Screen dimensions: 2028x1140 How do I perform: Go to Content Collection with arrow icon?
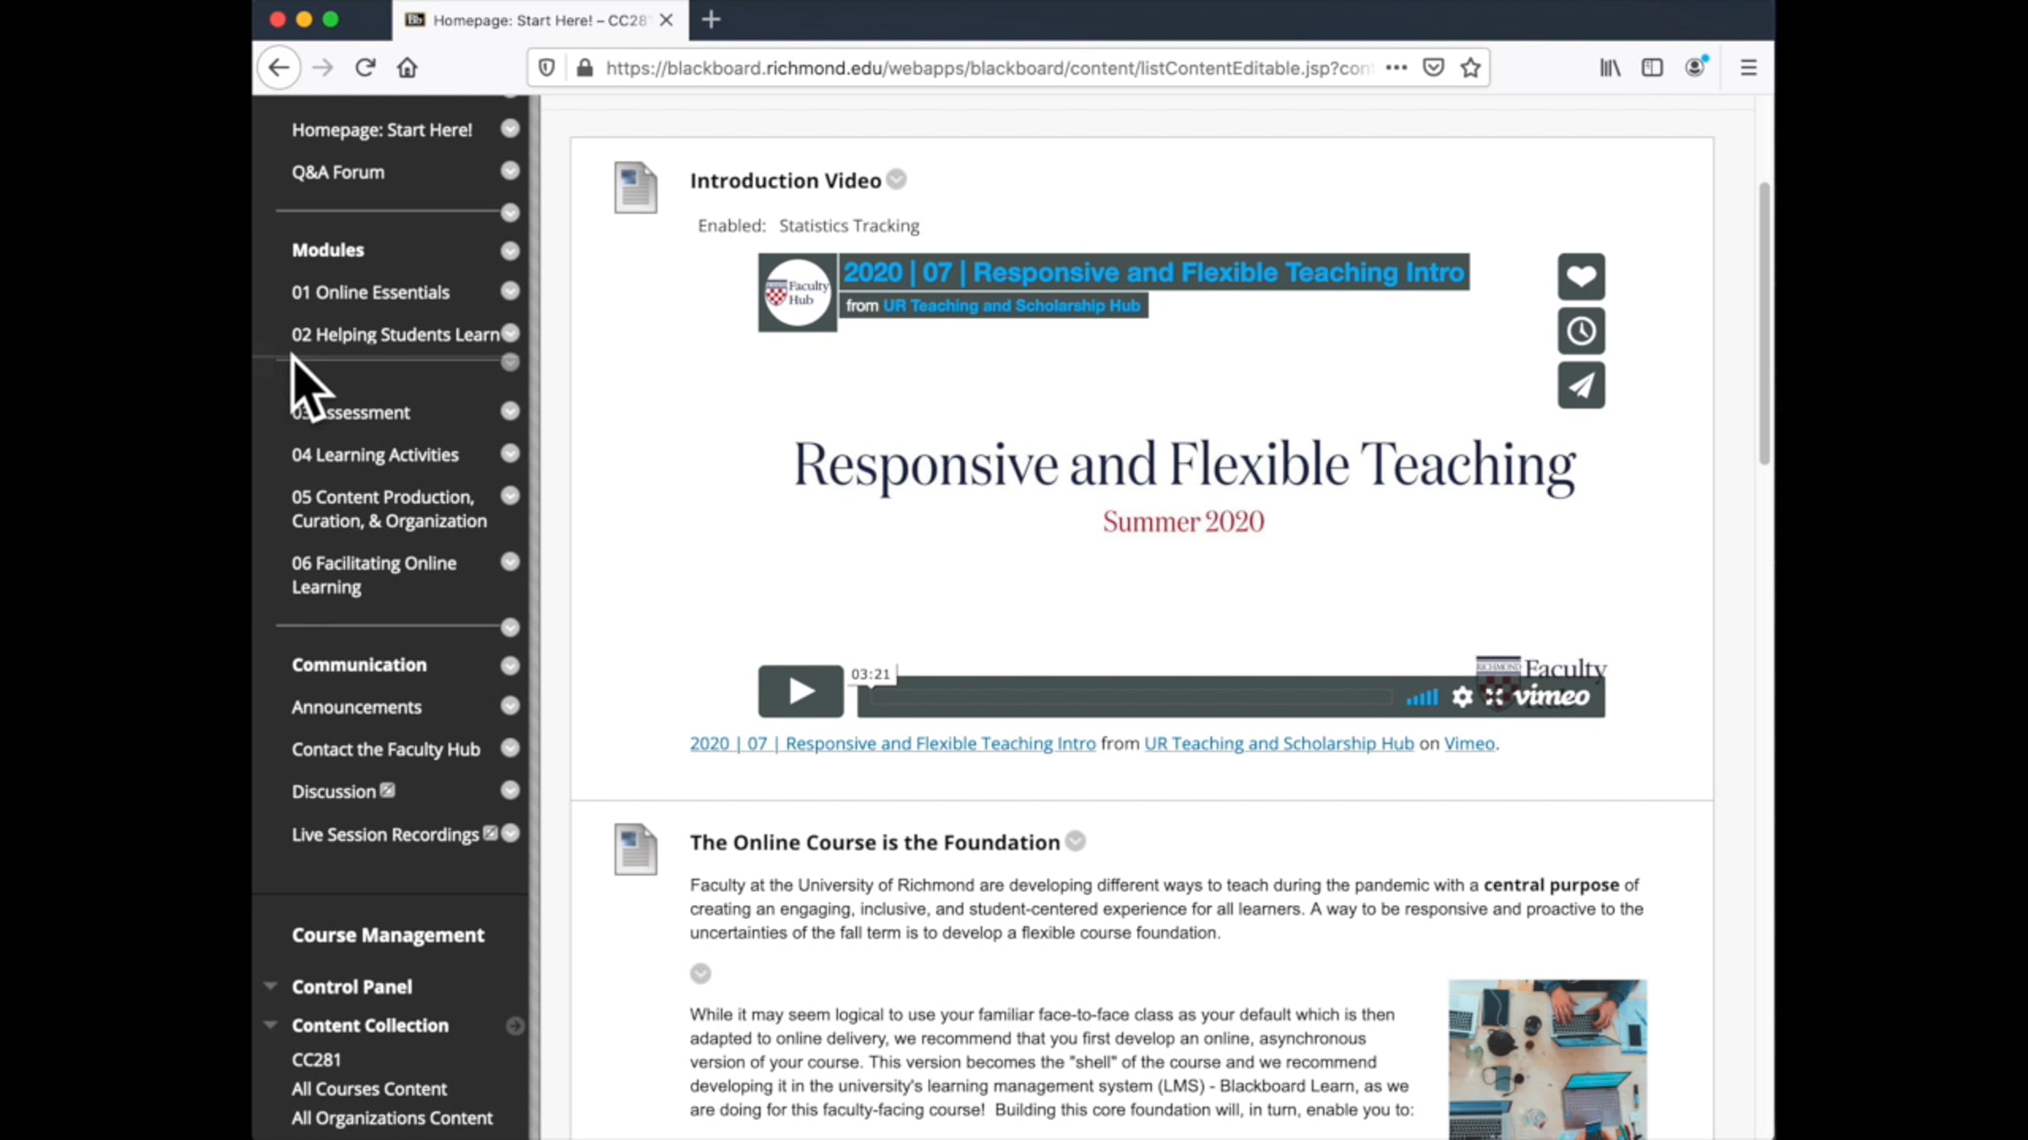[x=515, y=1026]
